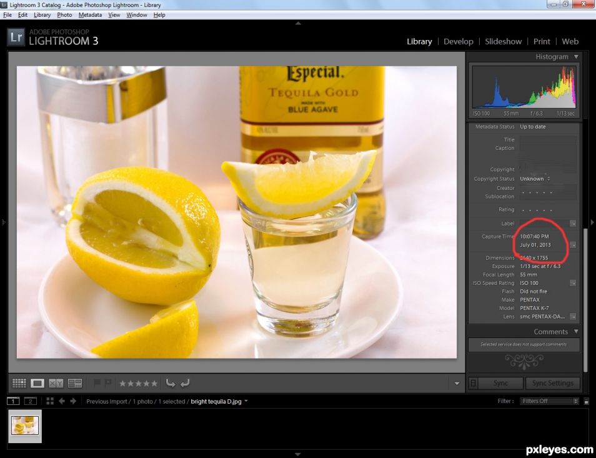Click the Caption metadata field

point(548,154)
